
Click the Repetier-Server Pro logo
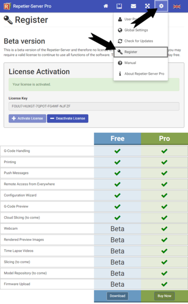(x=7, y=6)
